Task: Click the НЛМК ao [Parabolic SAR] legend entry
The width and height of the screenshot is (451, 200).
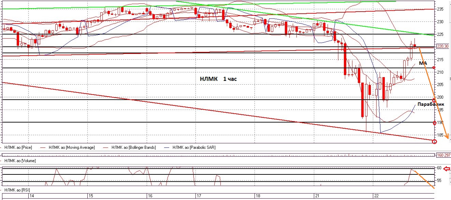Action: 194,147
